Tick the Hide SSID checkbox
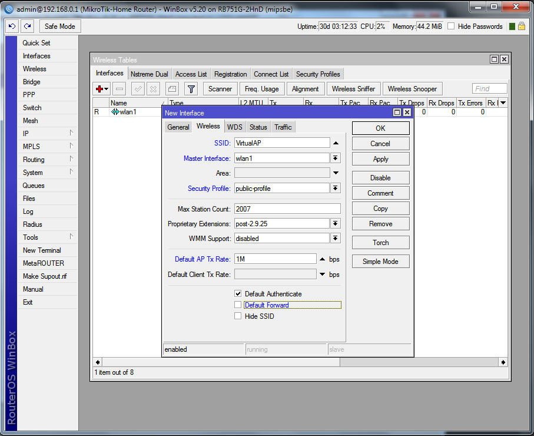534x436 pixels. (238, 316)
